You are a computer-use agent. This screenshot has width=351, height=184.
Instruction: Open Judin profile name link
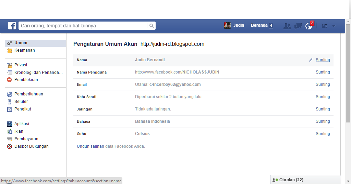coord(239,25)
